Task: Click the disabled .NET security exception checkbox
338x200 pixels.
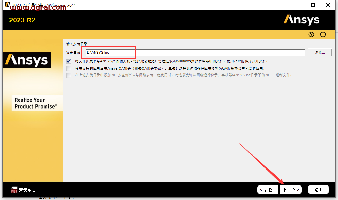Action: point(69,75)
